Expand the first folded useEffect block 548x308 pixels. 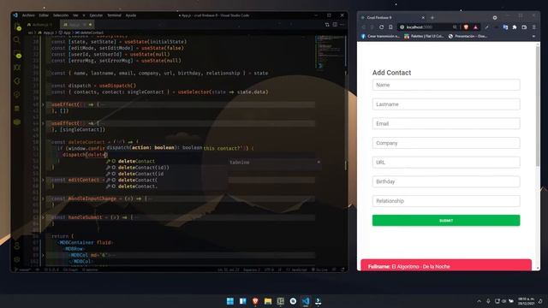tap(43, 104)
